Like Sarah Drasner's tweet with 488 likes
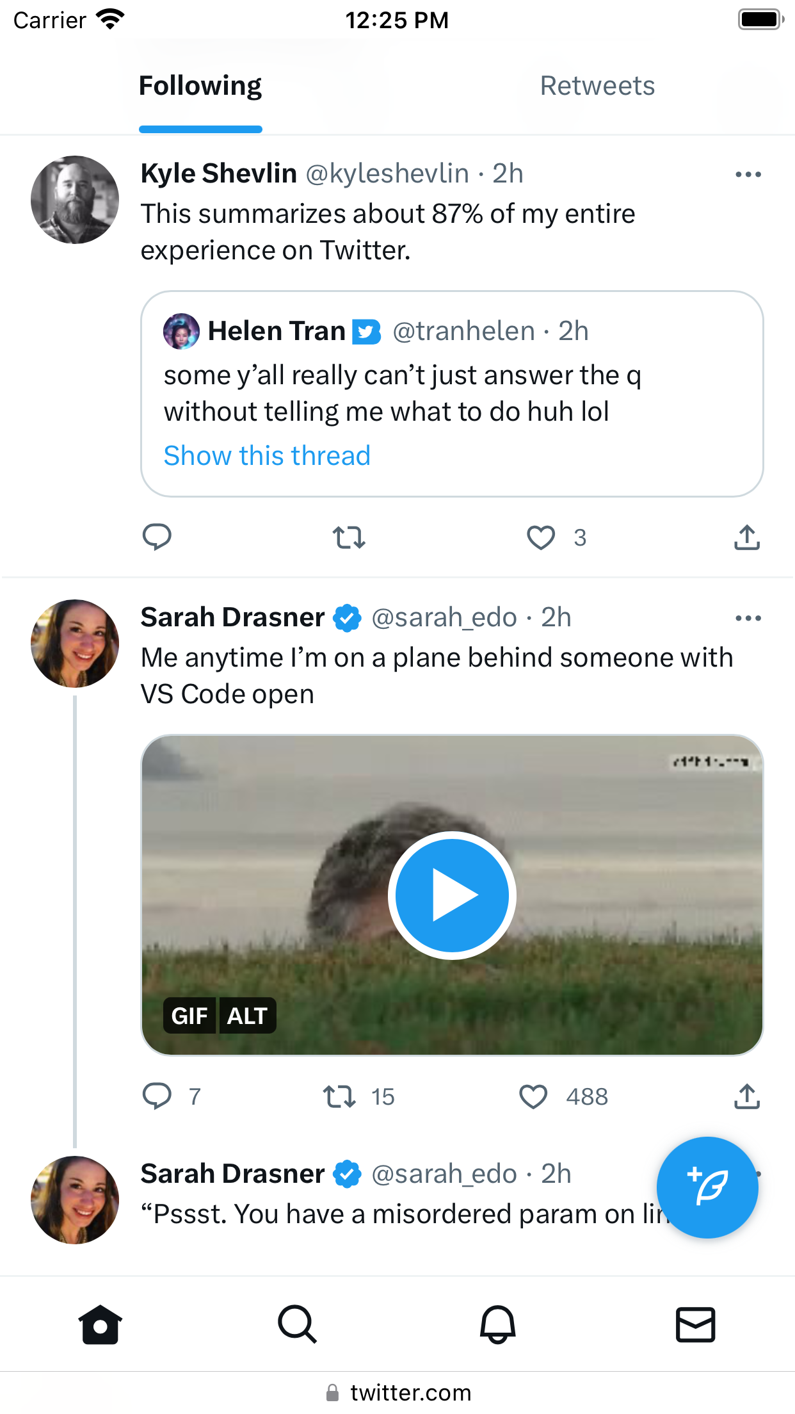The height and width of the screenshot is (1414, 795). click(533, 1096)
